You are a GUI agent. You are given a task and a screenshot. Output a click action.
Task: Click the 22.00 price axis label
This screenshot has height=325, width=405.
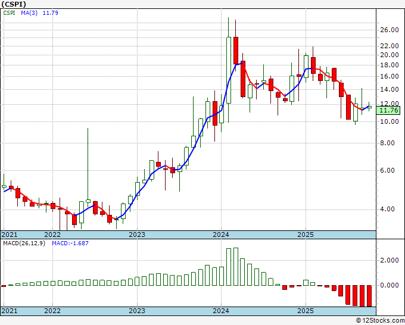[x=390, y=46]
